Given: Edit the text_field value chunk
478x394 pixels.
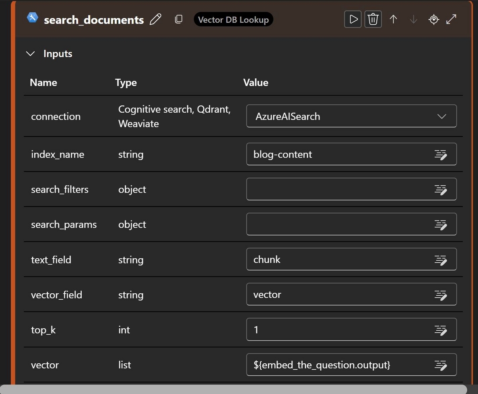Looking at the screenshot, I should (x=339, y=259).
